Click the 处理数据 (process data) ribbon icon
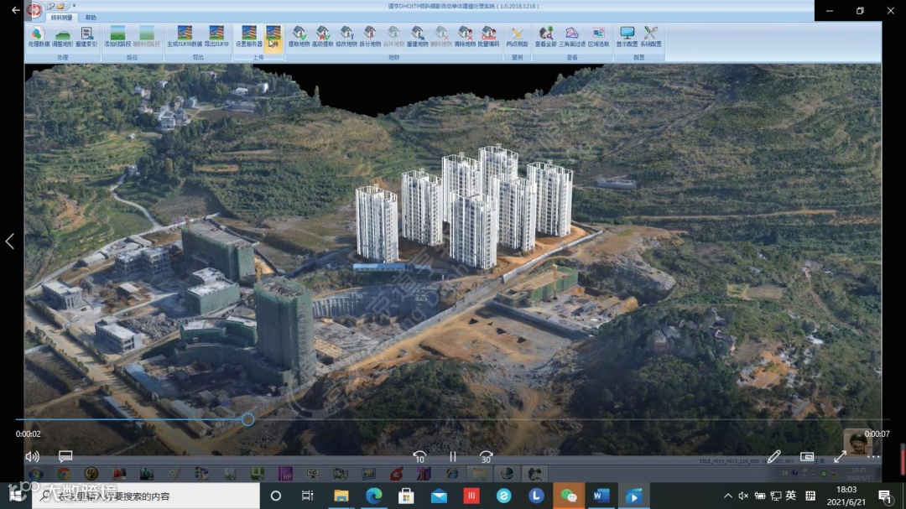 point(39,36)
